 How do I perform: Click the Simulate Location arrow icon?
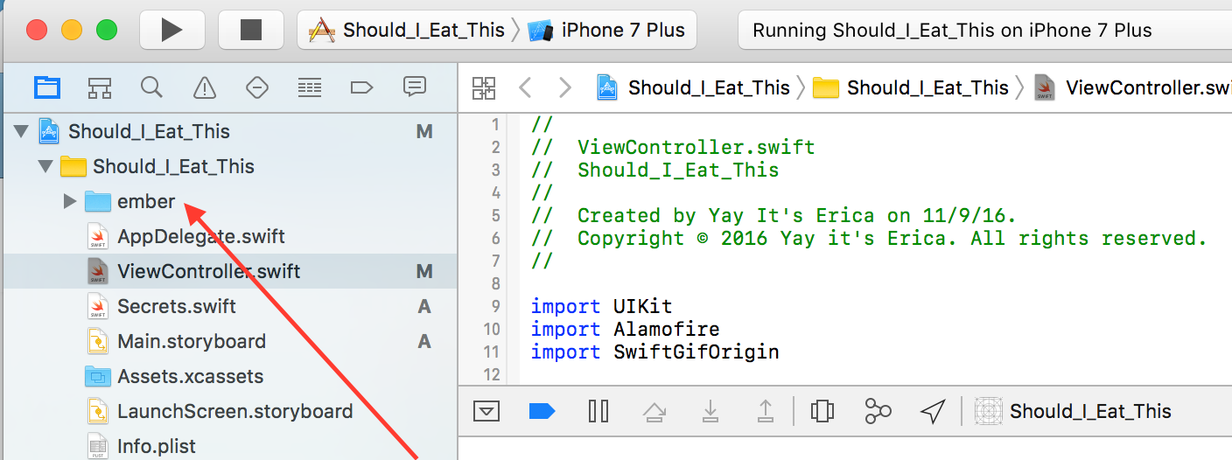coord(933,411)
